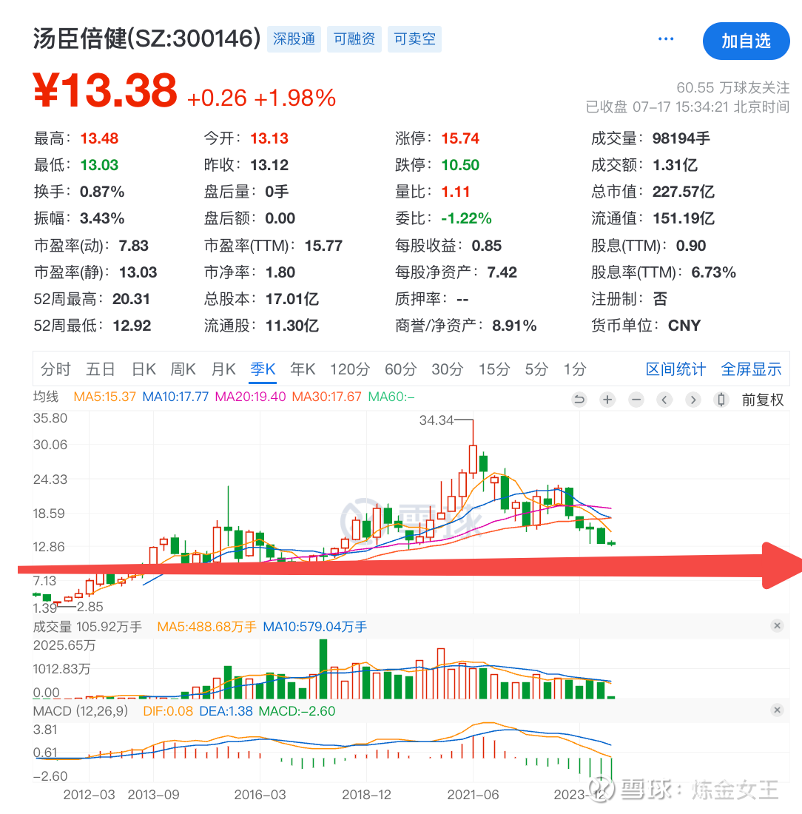Click the 跌停 10.50 limit-down value
Image resolution: width=802 pixels, height=814 pixels.
[x=460, y=165]
